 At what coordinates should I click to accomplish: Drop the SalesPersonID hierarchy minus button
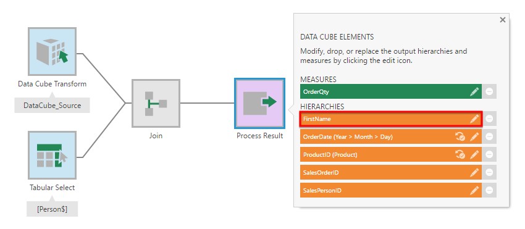point(489,191)
